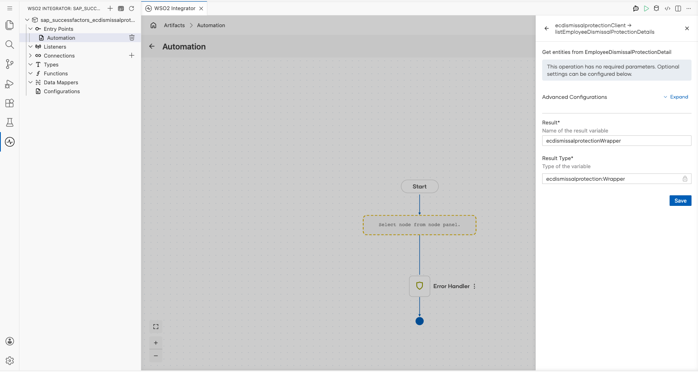
Task: Click the Save button
Action: 681,201
